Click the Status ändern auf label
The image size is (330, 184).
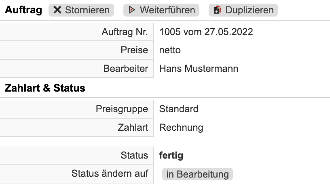tap(110, 174)
